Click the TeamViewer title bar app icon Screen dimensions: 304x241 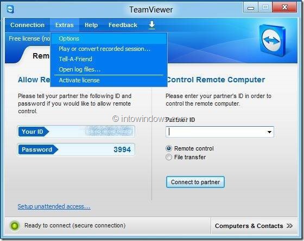pyautogui.click(x=10, y=9)
